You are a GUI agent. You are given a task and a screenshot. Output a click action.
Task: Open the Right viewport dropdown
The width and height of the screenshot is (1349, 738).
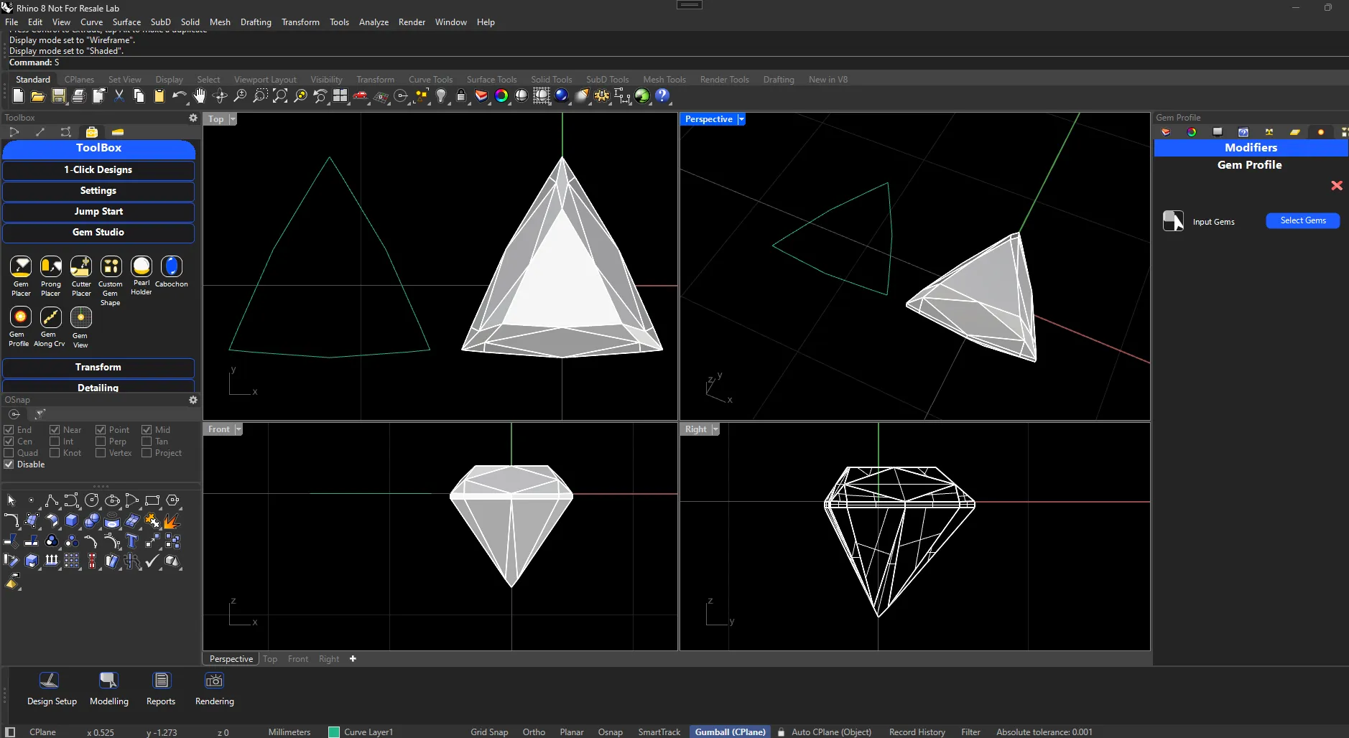pyautogui.click(x=713, y=429)
